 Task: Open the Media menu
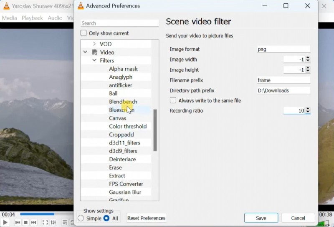[x=10, y=18]
